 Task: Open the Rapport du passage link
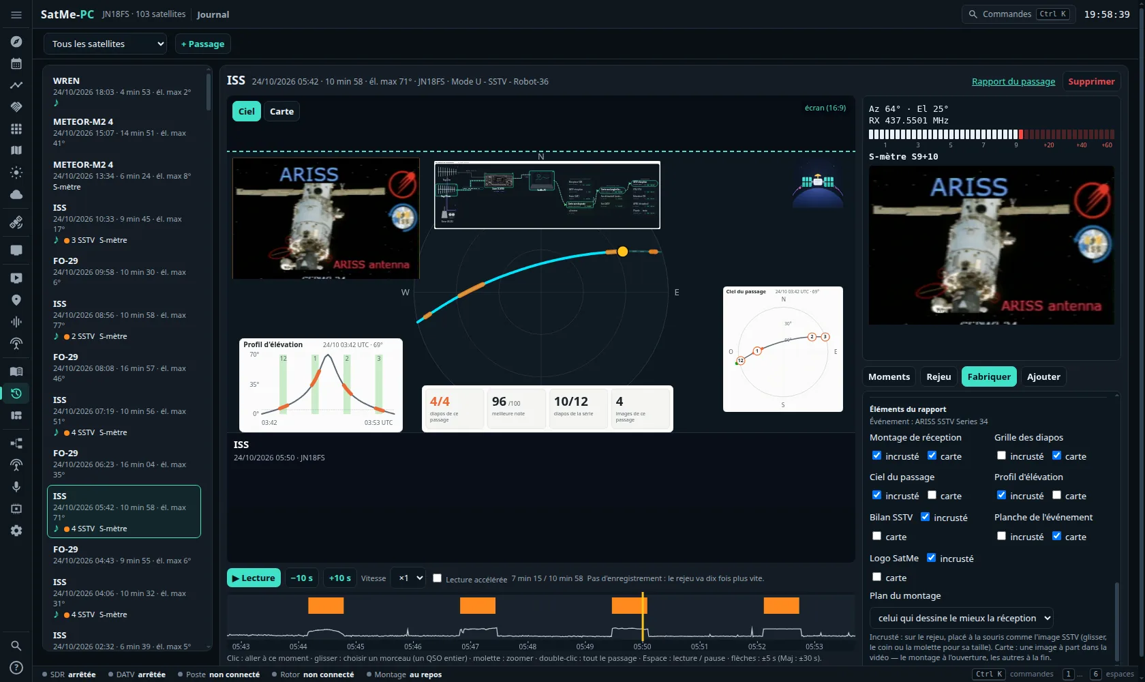[x=1013, y=81]
